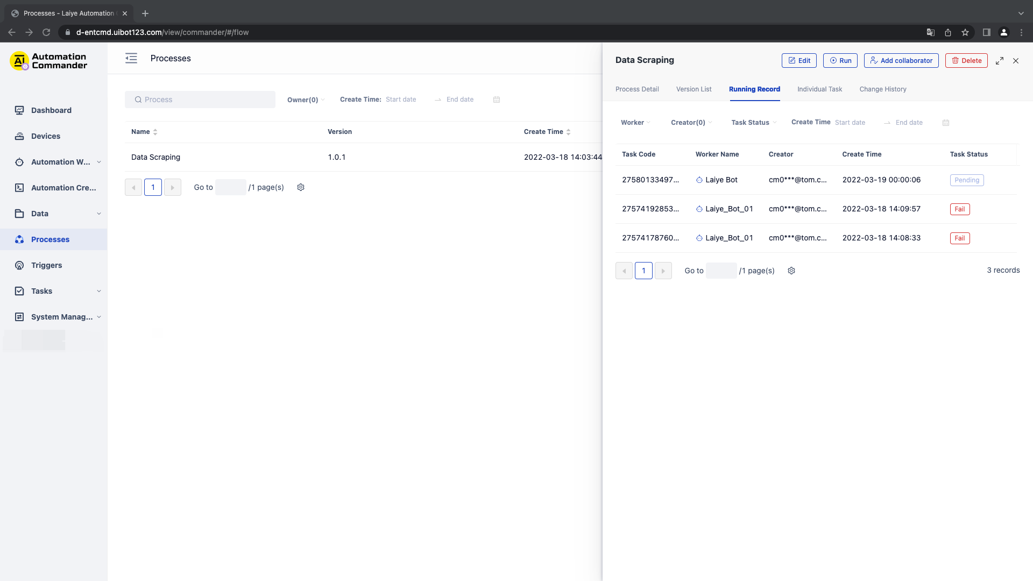Edit the Data Scraping process
The height and width of the screenshot is (581, 1033).
(x=799, y=61)
